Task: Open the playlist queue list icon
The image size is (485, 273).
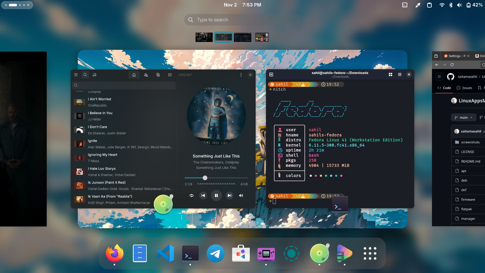Action: click(170, 75)
